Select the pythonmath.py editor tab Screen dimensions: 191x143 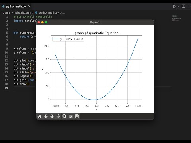click(x=16, y=6)
